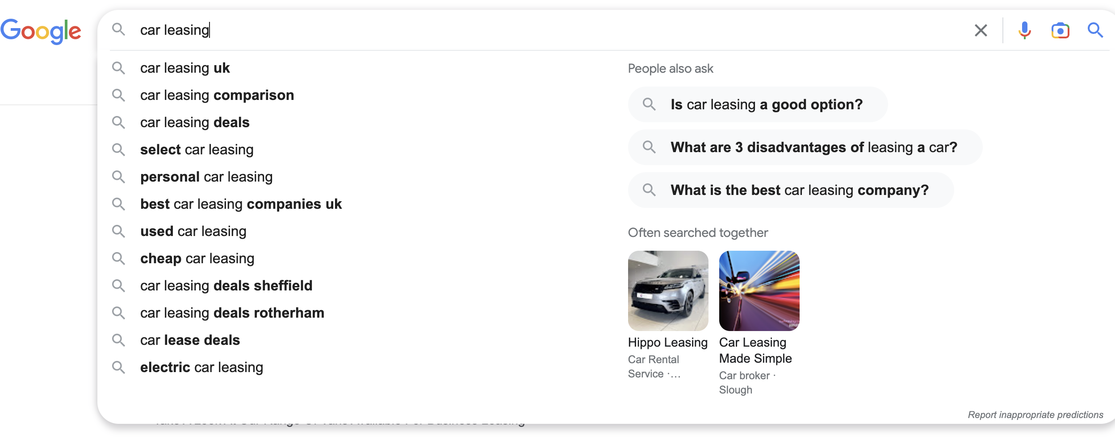This screenshot has width=1115, height=439.
Task: Click 'Report inappropriate predictions' link
Action: (x=1035, y=414)
